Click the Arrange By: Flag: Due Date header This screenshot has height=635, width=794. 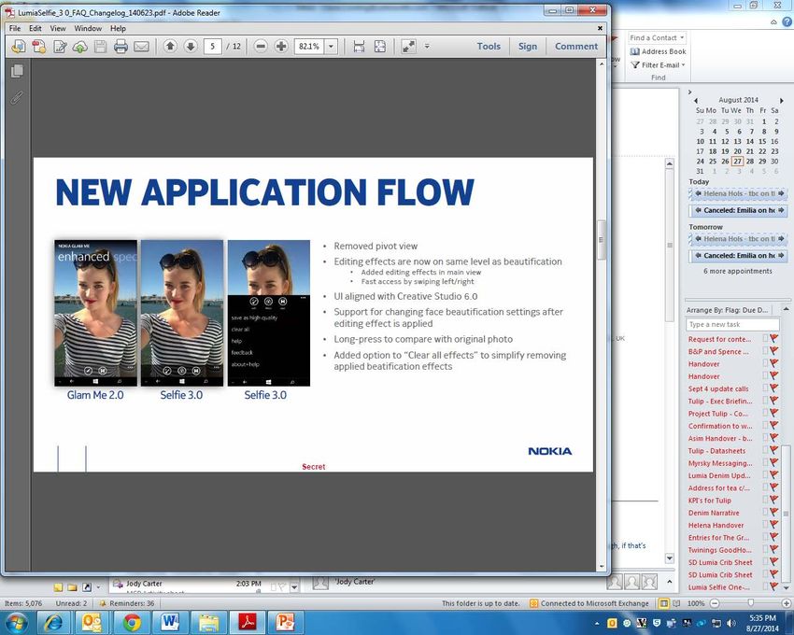click(x=727, y=310)
